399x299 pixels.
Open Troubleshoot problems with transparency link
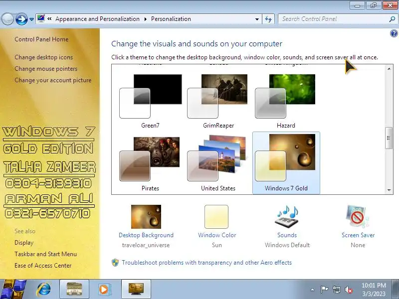click(206, 263)
